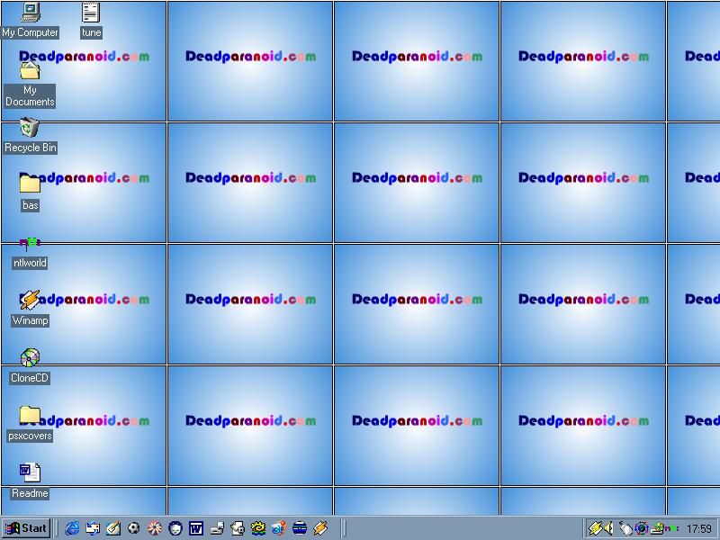Launch Internet Explorer from Quick Launch
This screenshot has height=540, width=720.
pyautogui.click(x=72, y=528)
